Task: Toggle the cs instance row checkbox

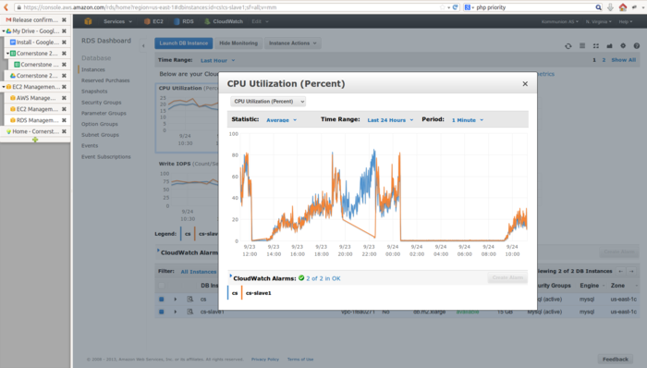Action: 162,299
